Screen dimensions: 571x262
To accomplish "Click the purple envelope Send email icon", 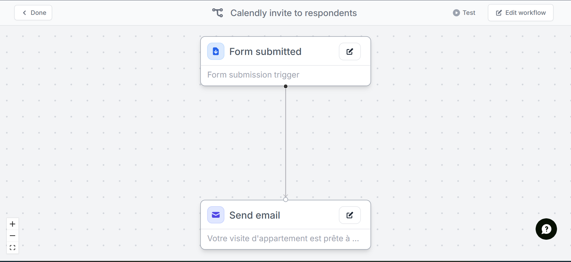I will [x=216, y=215].
